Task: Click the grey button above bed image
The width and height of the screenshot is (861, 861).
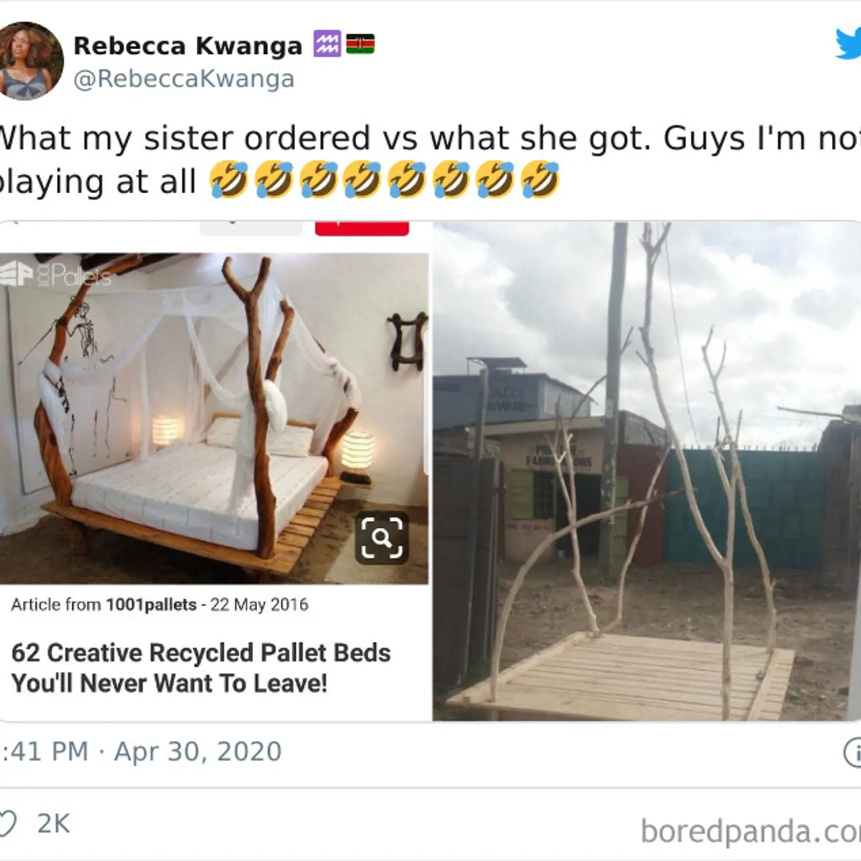Action: [251, 228]
